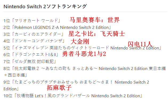Select rank 4 Donkey Kong Bananza entry
This screenshot has width=168, height=105.
pyautogui.click(x=34, y=41)
